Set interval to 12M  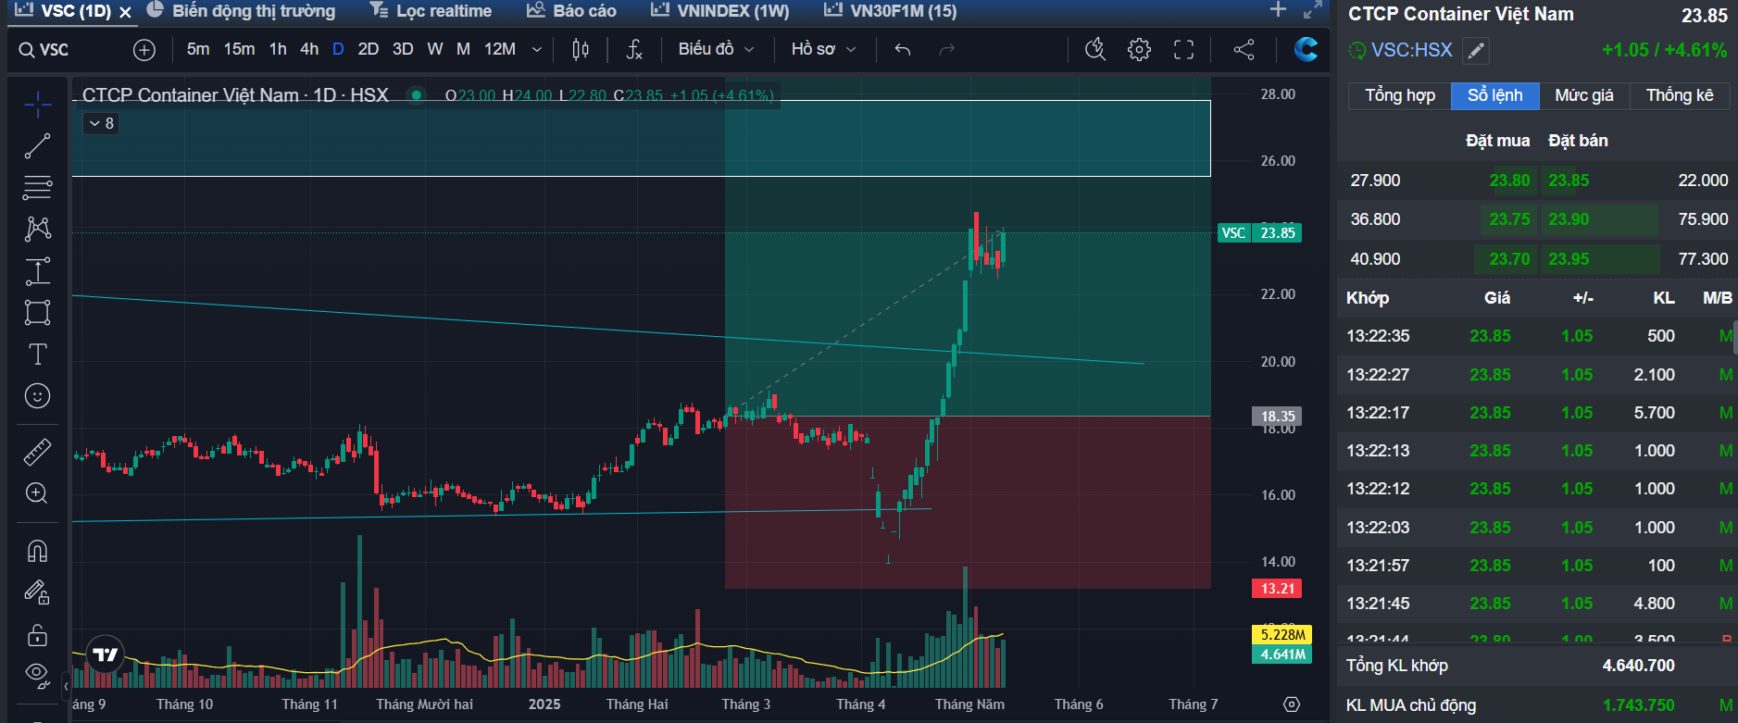(x=500, y=49)
